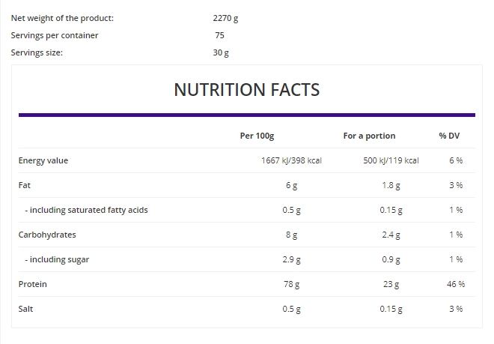
Task: Click the % DV column header
Action: [x=449, y=136]
